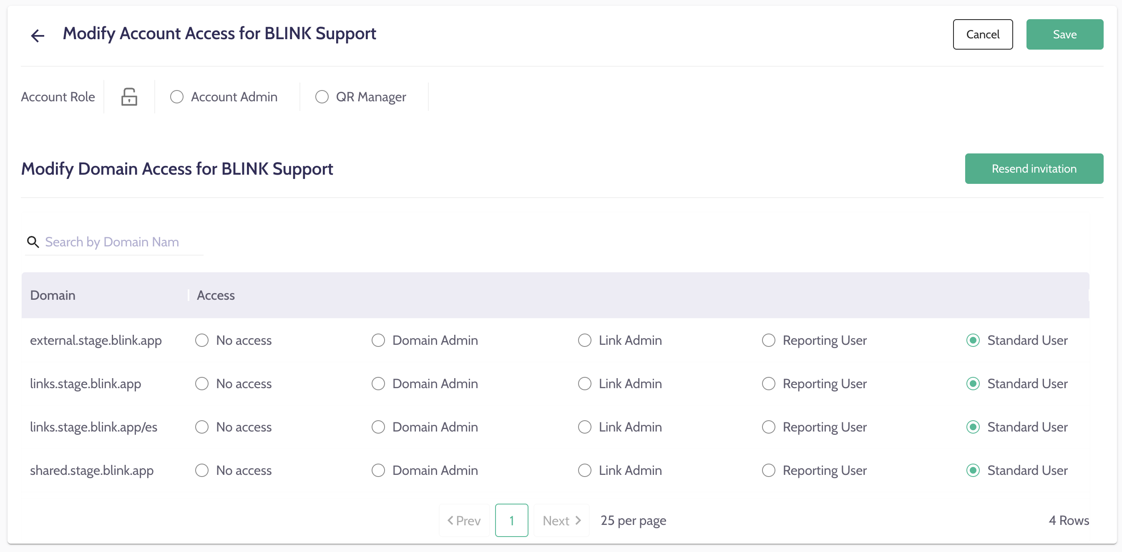The width and height of the screenshot is (1122, 552).
Task: Choose Reporting User for external.stage.blink.app
Action: coord(768,340)
